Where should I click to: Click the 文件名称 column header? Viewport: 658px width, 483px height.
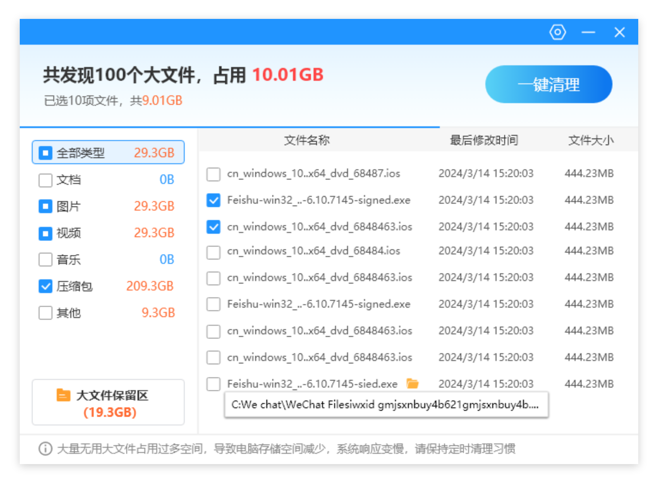(x=307, y=140)
